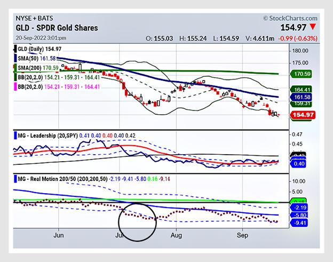Viewport: 333px width, 262px height.
Task: Click the Aug date axis label
Action: [176, 235]
